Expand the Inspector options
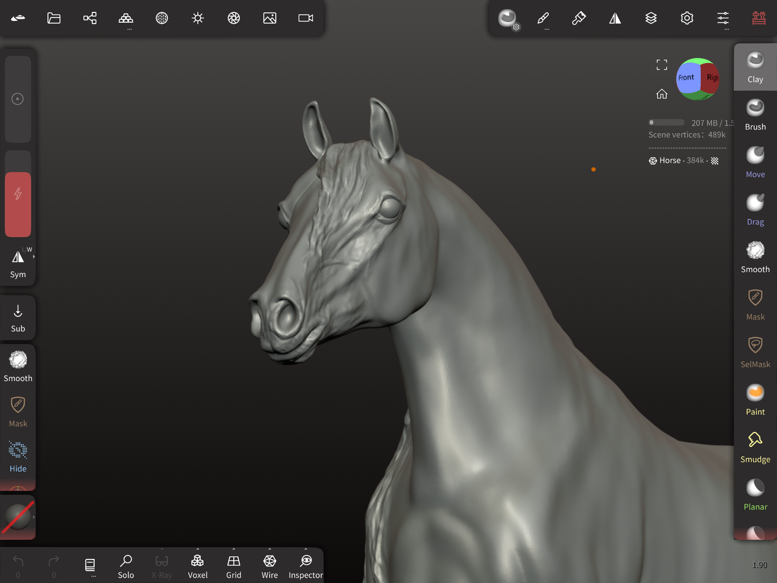777x583 pixels. point(305,550)
